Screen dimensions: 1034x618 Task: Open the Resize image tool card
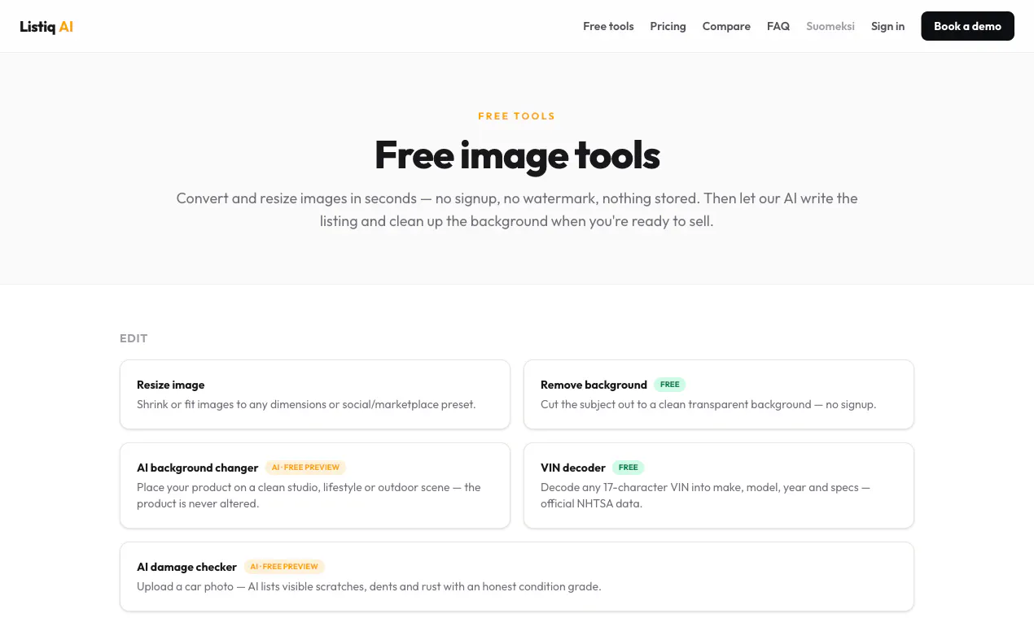tap(315, 394)
